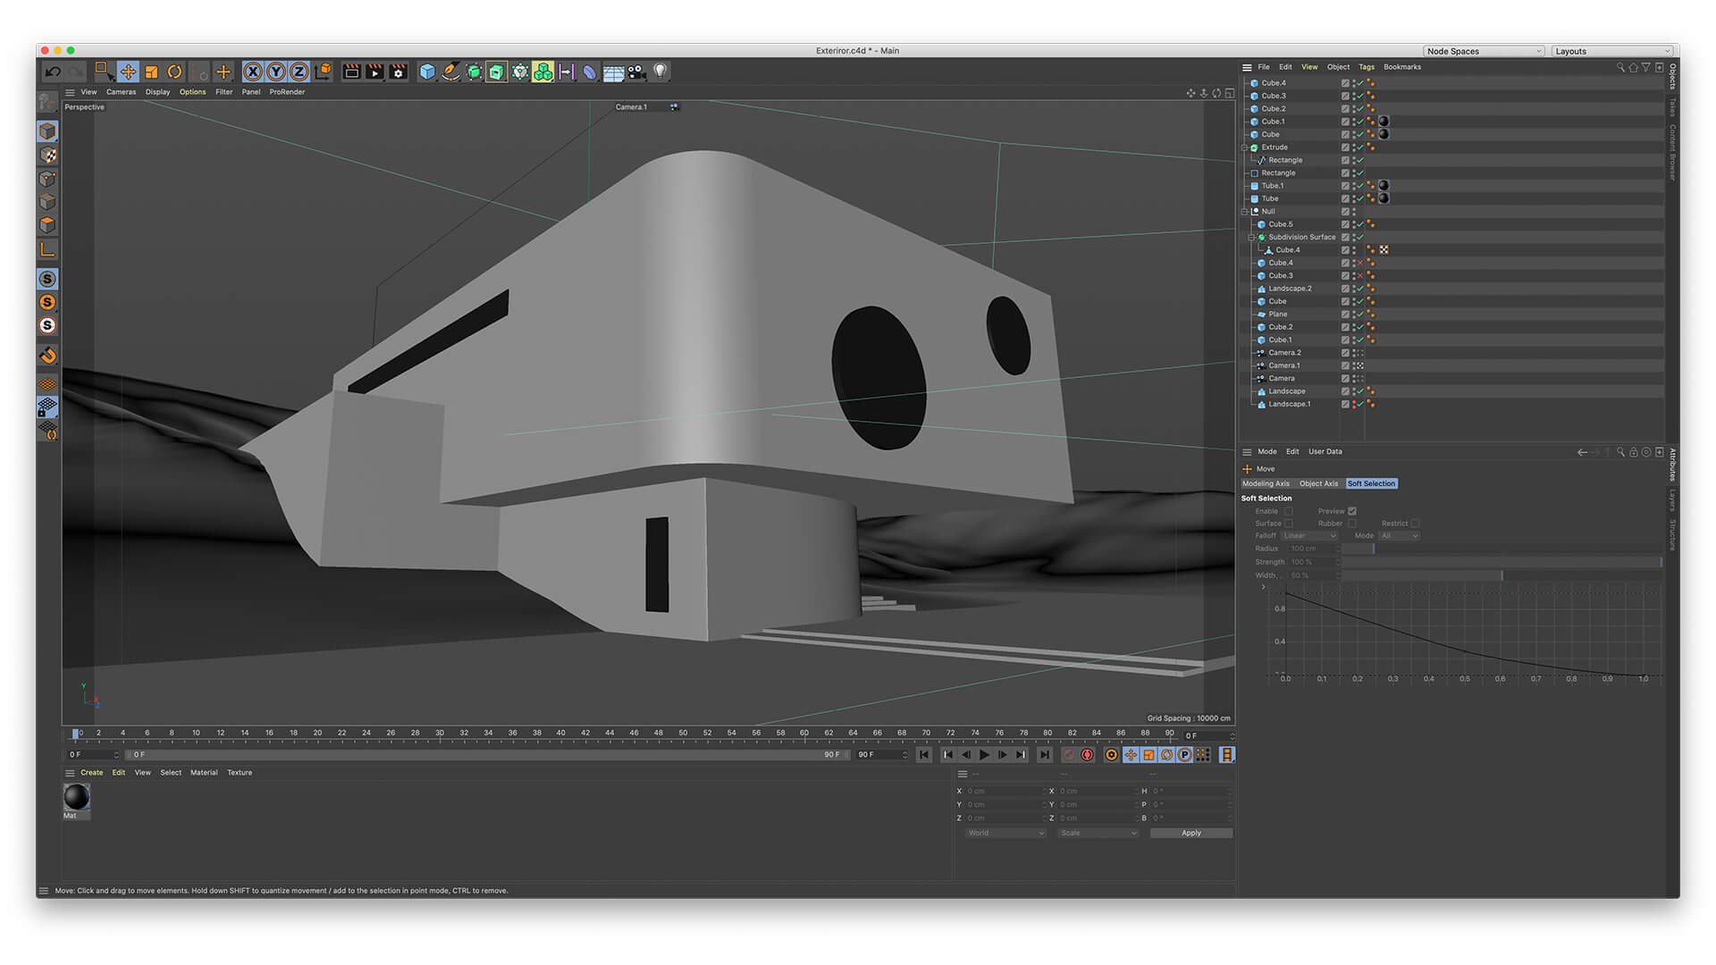Image resolution: width=1716 pixels, height=965 pixels.
Task: Click the Deformer bend icon
Action: point(589,72)
